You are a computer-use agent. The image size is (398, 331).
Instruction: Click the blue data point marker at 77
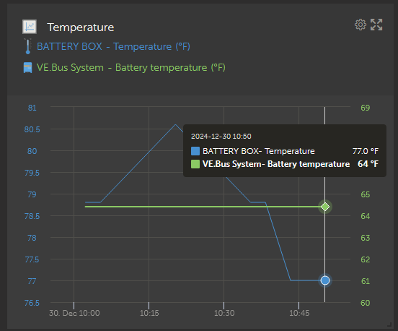click(x=325, y=280)
